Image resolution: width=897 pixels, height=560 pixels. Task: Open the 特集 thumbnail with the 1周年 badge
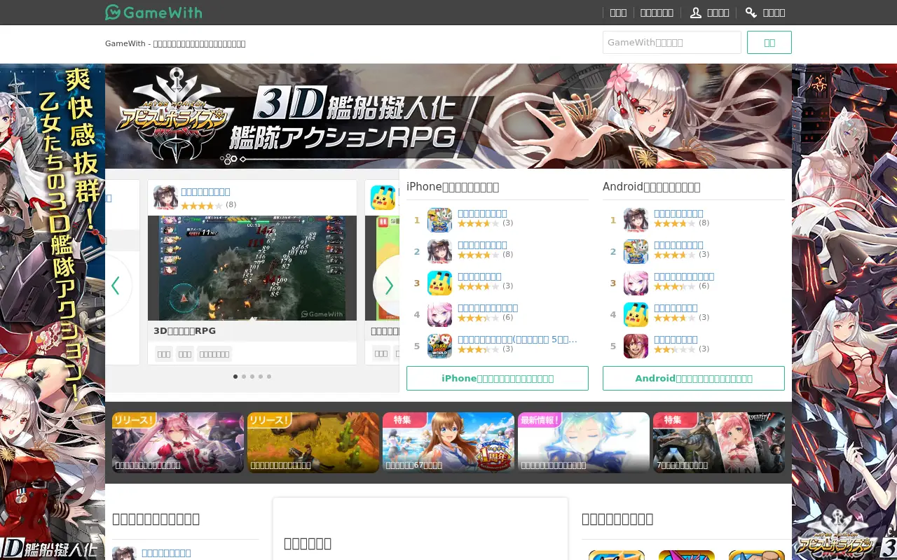[448, 442]
